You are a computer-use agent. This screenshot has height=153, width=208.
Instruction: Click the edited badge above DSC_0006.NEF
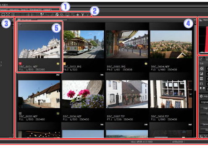tap(102, 75)
